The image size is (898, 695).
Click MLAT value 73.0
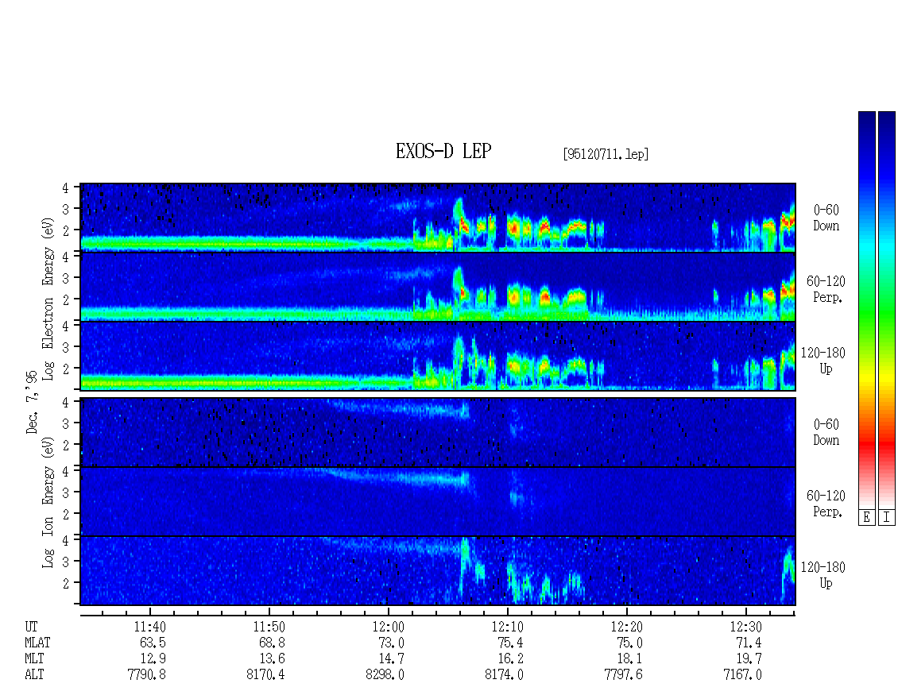391,643
